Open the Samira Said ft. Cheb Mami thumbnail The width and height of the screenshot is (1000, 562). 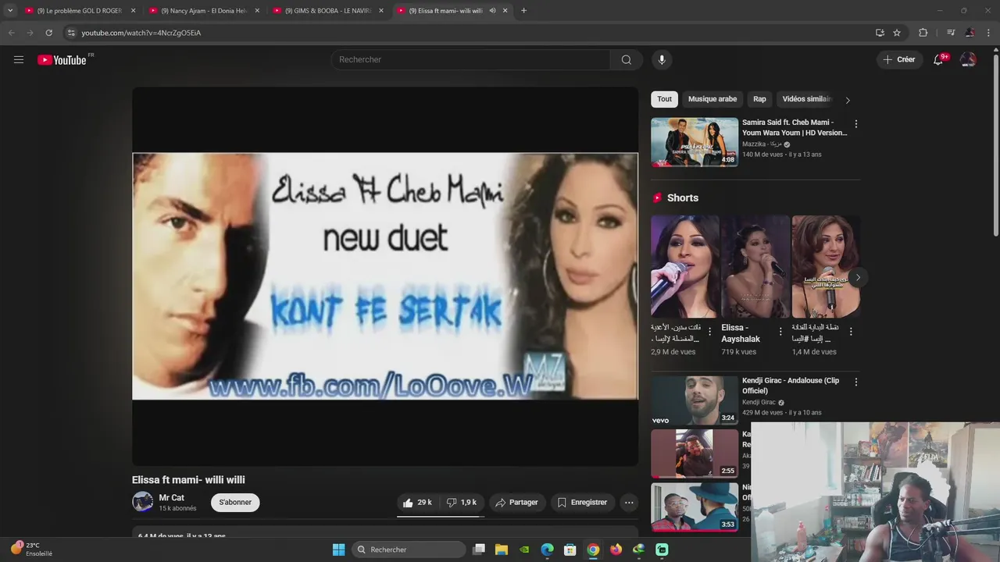tap(695, 142)
